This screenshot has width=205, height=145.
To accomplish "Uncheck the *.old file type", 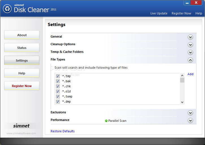I will point(58,91).
